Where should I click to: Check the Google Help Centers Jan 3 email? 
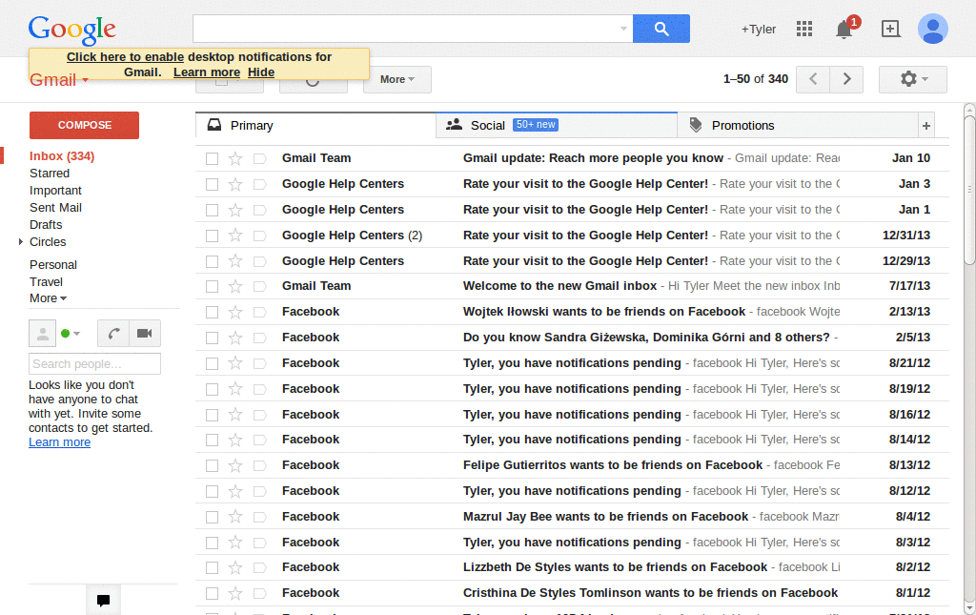(x=213, y=184)
